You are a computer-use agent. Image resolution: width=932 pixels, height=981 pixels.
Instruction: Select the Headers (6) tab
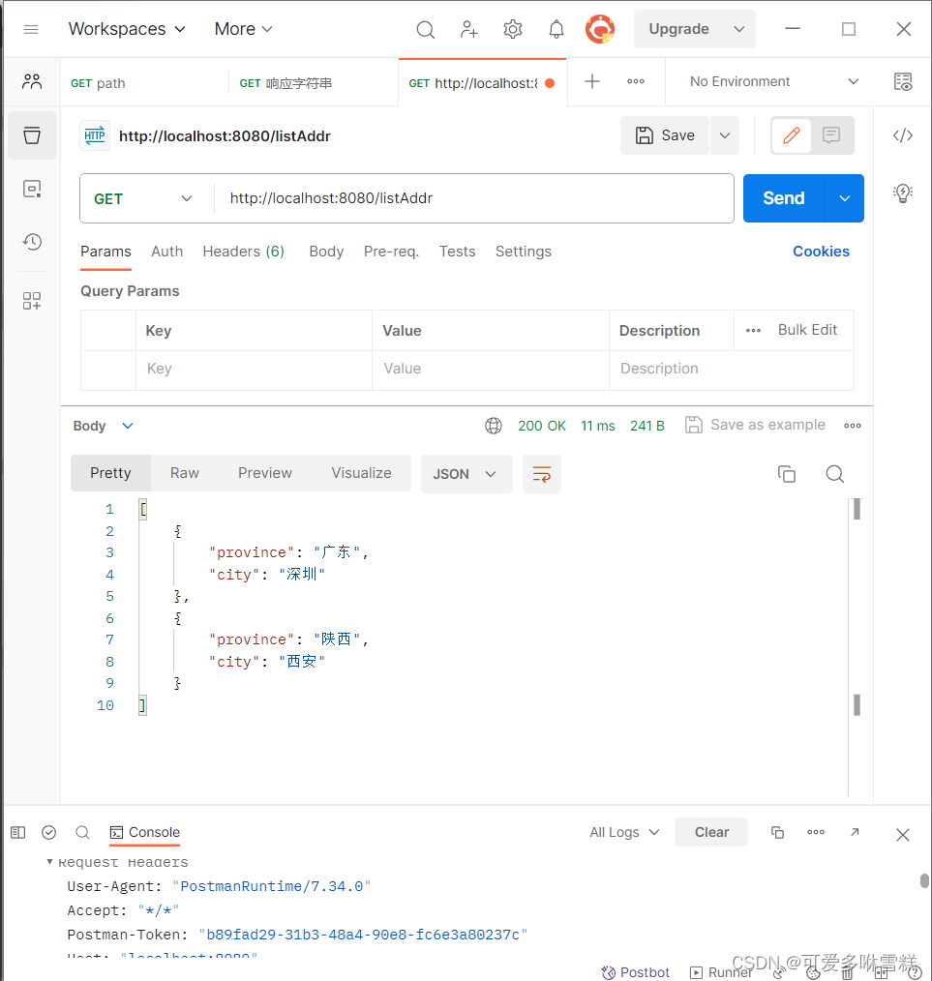coord(244,252)
